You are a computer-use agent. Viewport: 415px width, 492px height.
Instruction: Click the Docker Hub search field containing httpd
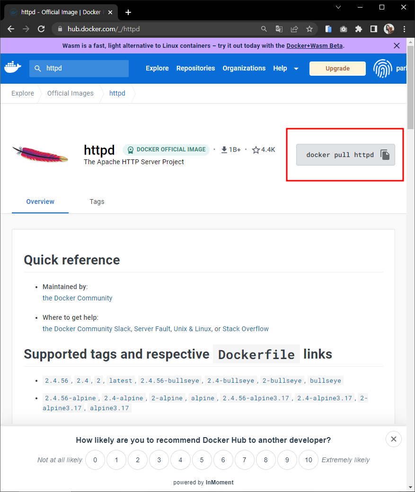point(79,69)
